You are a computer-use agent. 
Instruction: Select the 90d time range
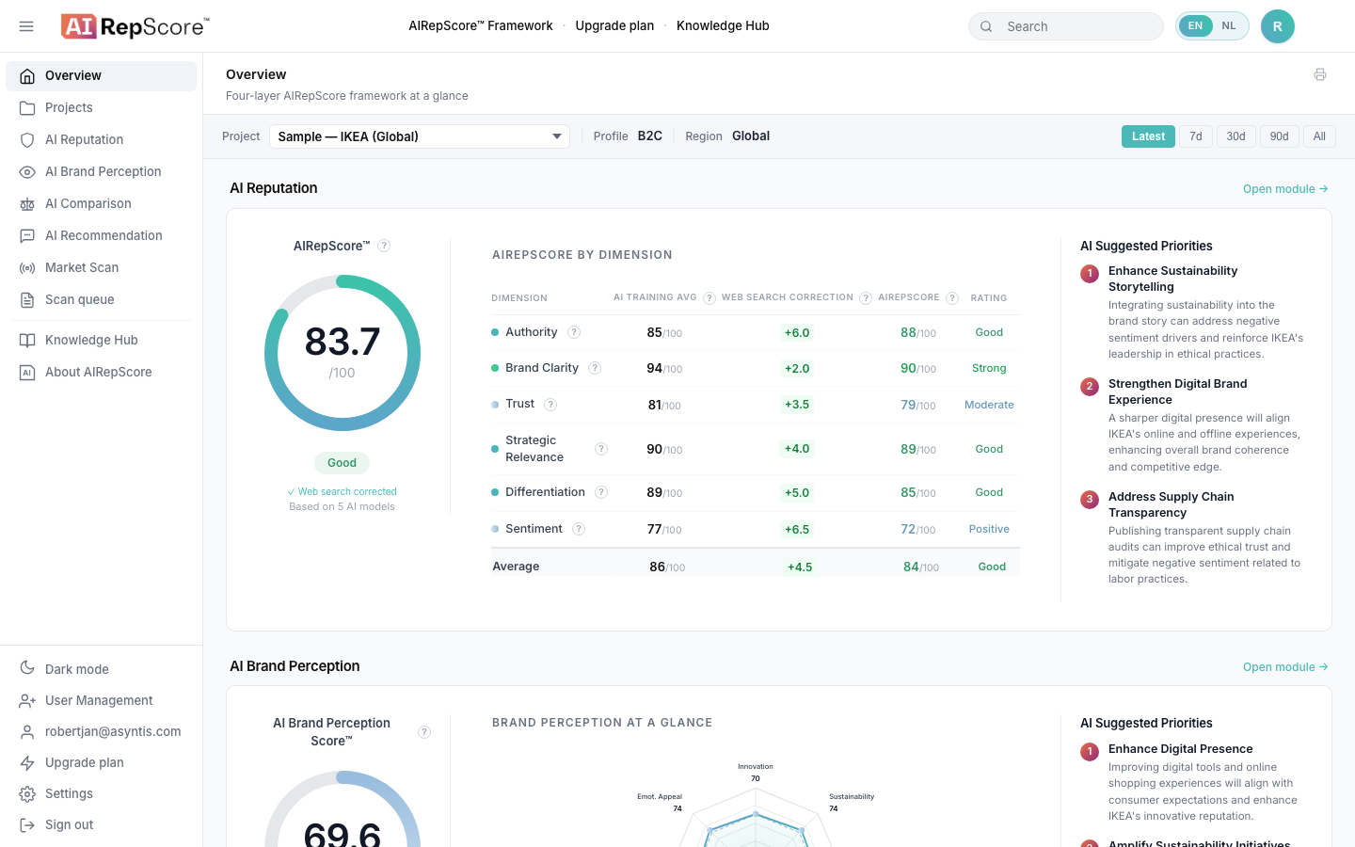[x=1280, y=136]
